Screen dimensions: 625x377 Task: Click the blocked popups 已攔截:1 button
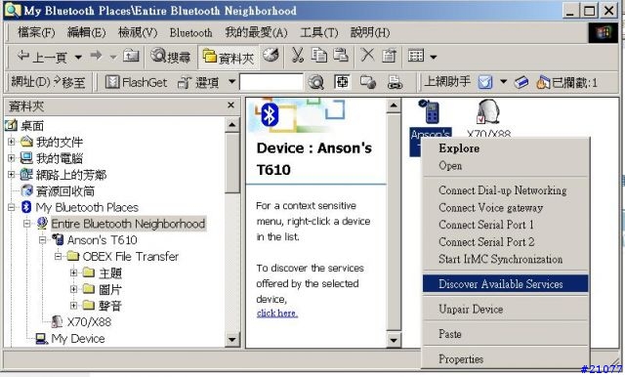click(566, 82)
